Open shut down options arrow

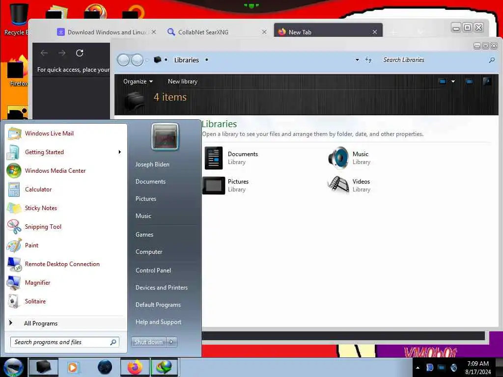pyautogui.click(x=171, y=342)
